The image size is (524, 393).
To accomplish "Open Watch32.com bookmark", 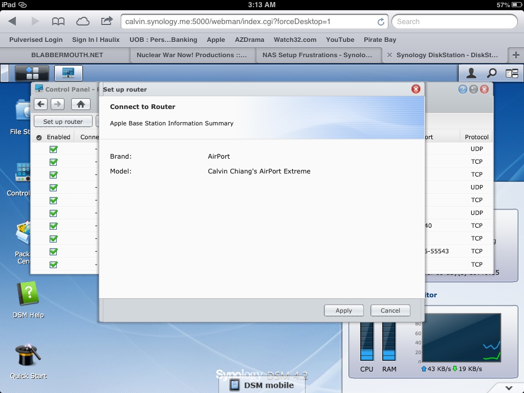I will (295, 39).
